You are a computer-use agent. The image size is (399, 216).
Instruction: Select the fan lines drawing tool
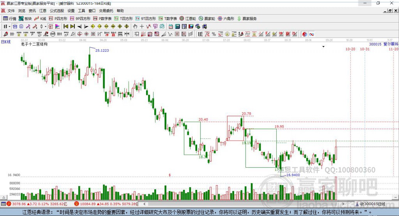coord(164,34)
